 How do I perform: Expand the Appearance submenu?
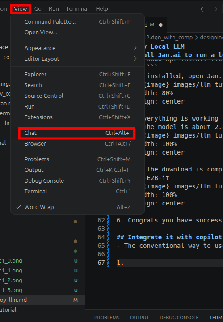pos(77,48)
